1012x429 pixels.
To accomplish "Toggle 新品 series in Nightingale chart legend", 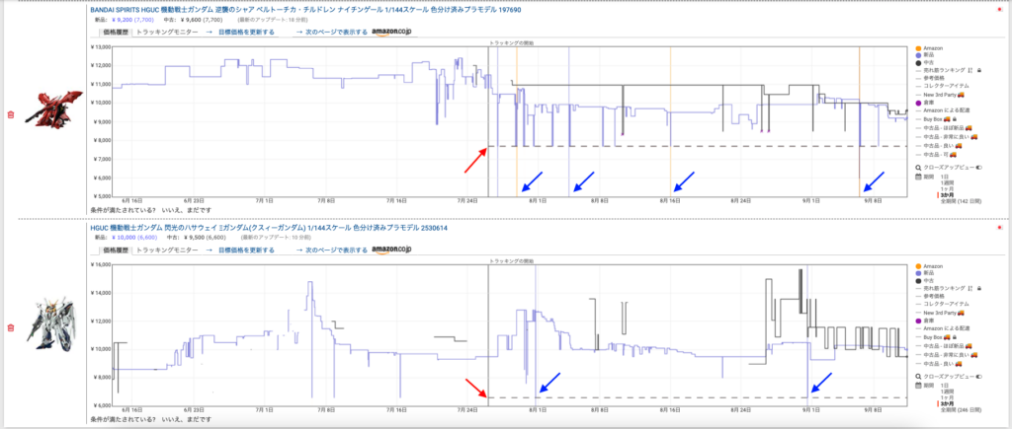I will (x=925, y=55).
